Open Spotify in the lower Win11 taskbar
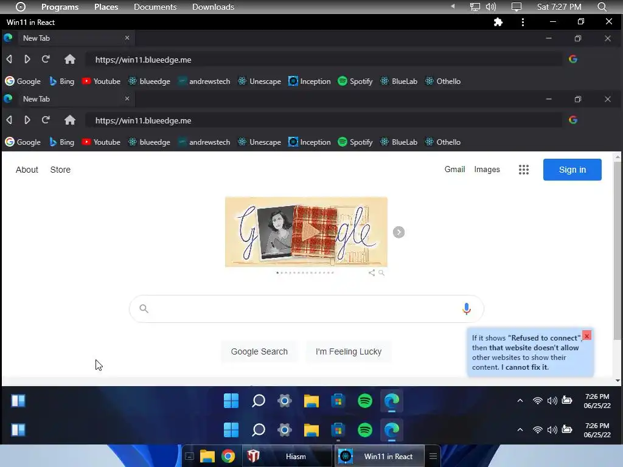Image resolution: width=623 pixels, height=467 pixels. coord(365,430)
